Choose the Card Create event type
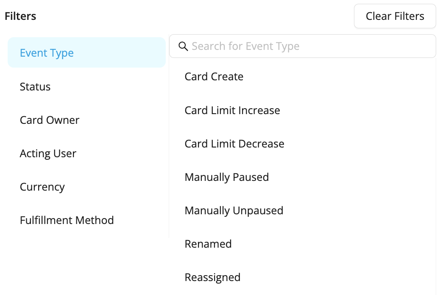440x295 pixels. pyautogui.click(x=303, y=76)
